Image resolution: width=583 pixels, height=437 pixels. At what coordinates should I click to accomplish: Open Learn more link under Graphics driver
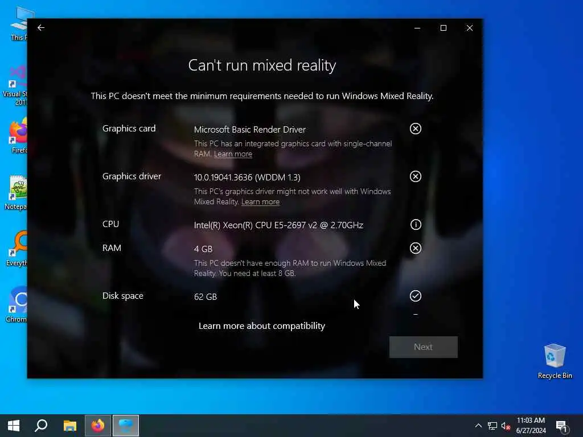pos(260,202)
